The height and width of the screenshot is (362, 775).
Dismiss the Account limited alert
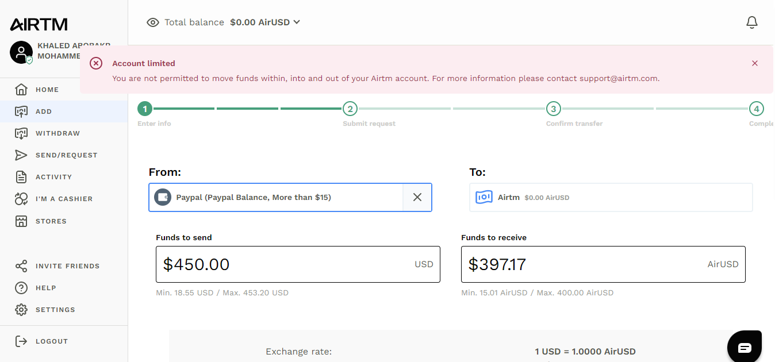[x=755, y=63]
